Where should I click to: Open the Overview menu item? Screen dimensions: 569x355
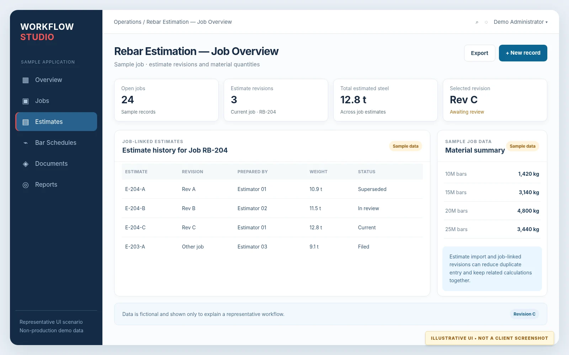(x=56, y=80)
